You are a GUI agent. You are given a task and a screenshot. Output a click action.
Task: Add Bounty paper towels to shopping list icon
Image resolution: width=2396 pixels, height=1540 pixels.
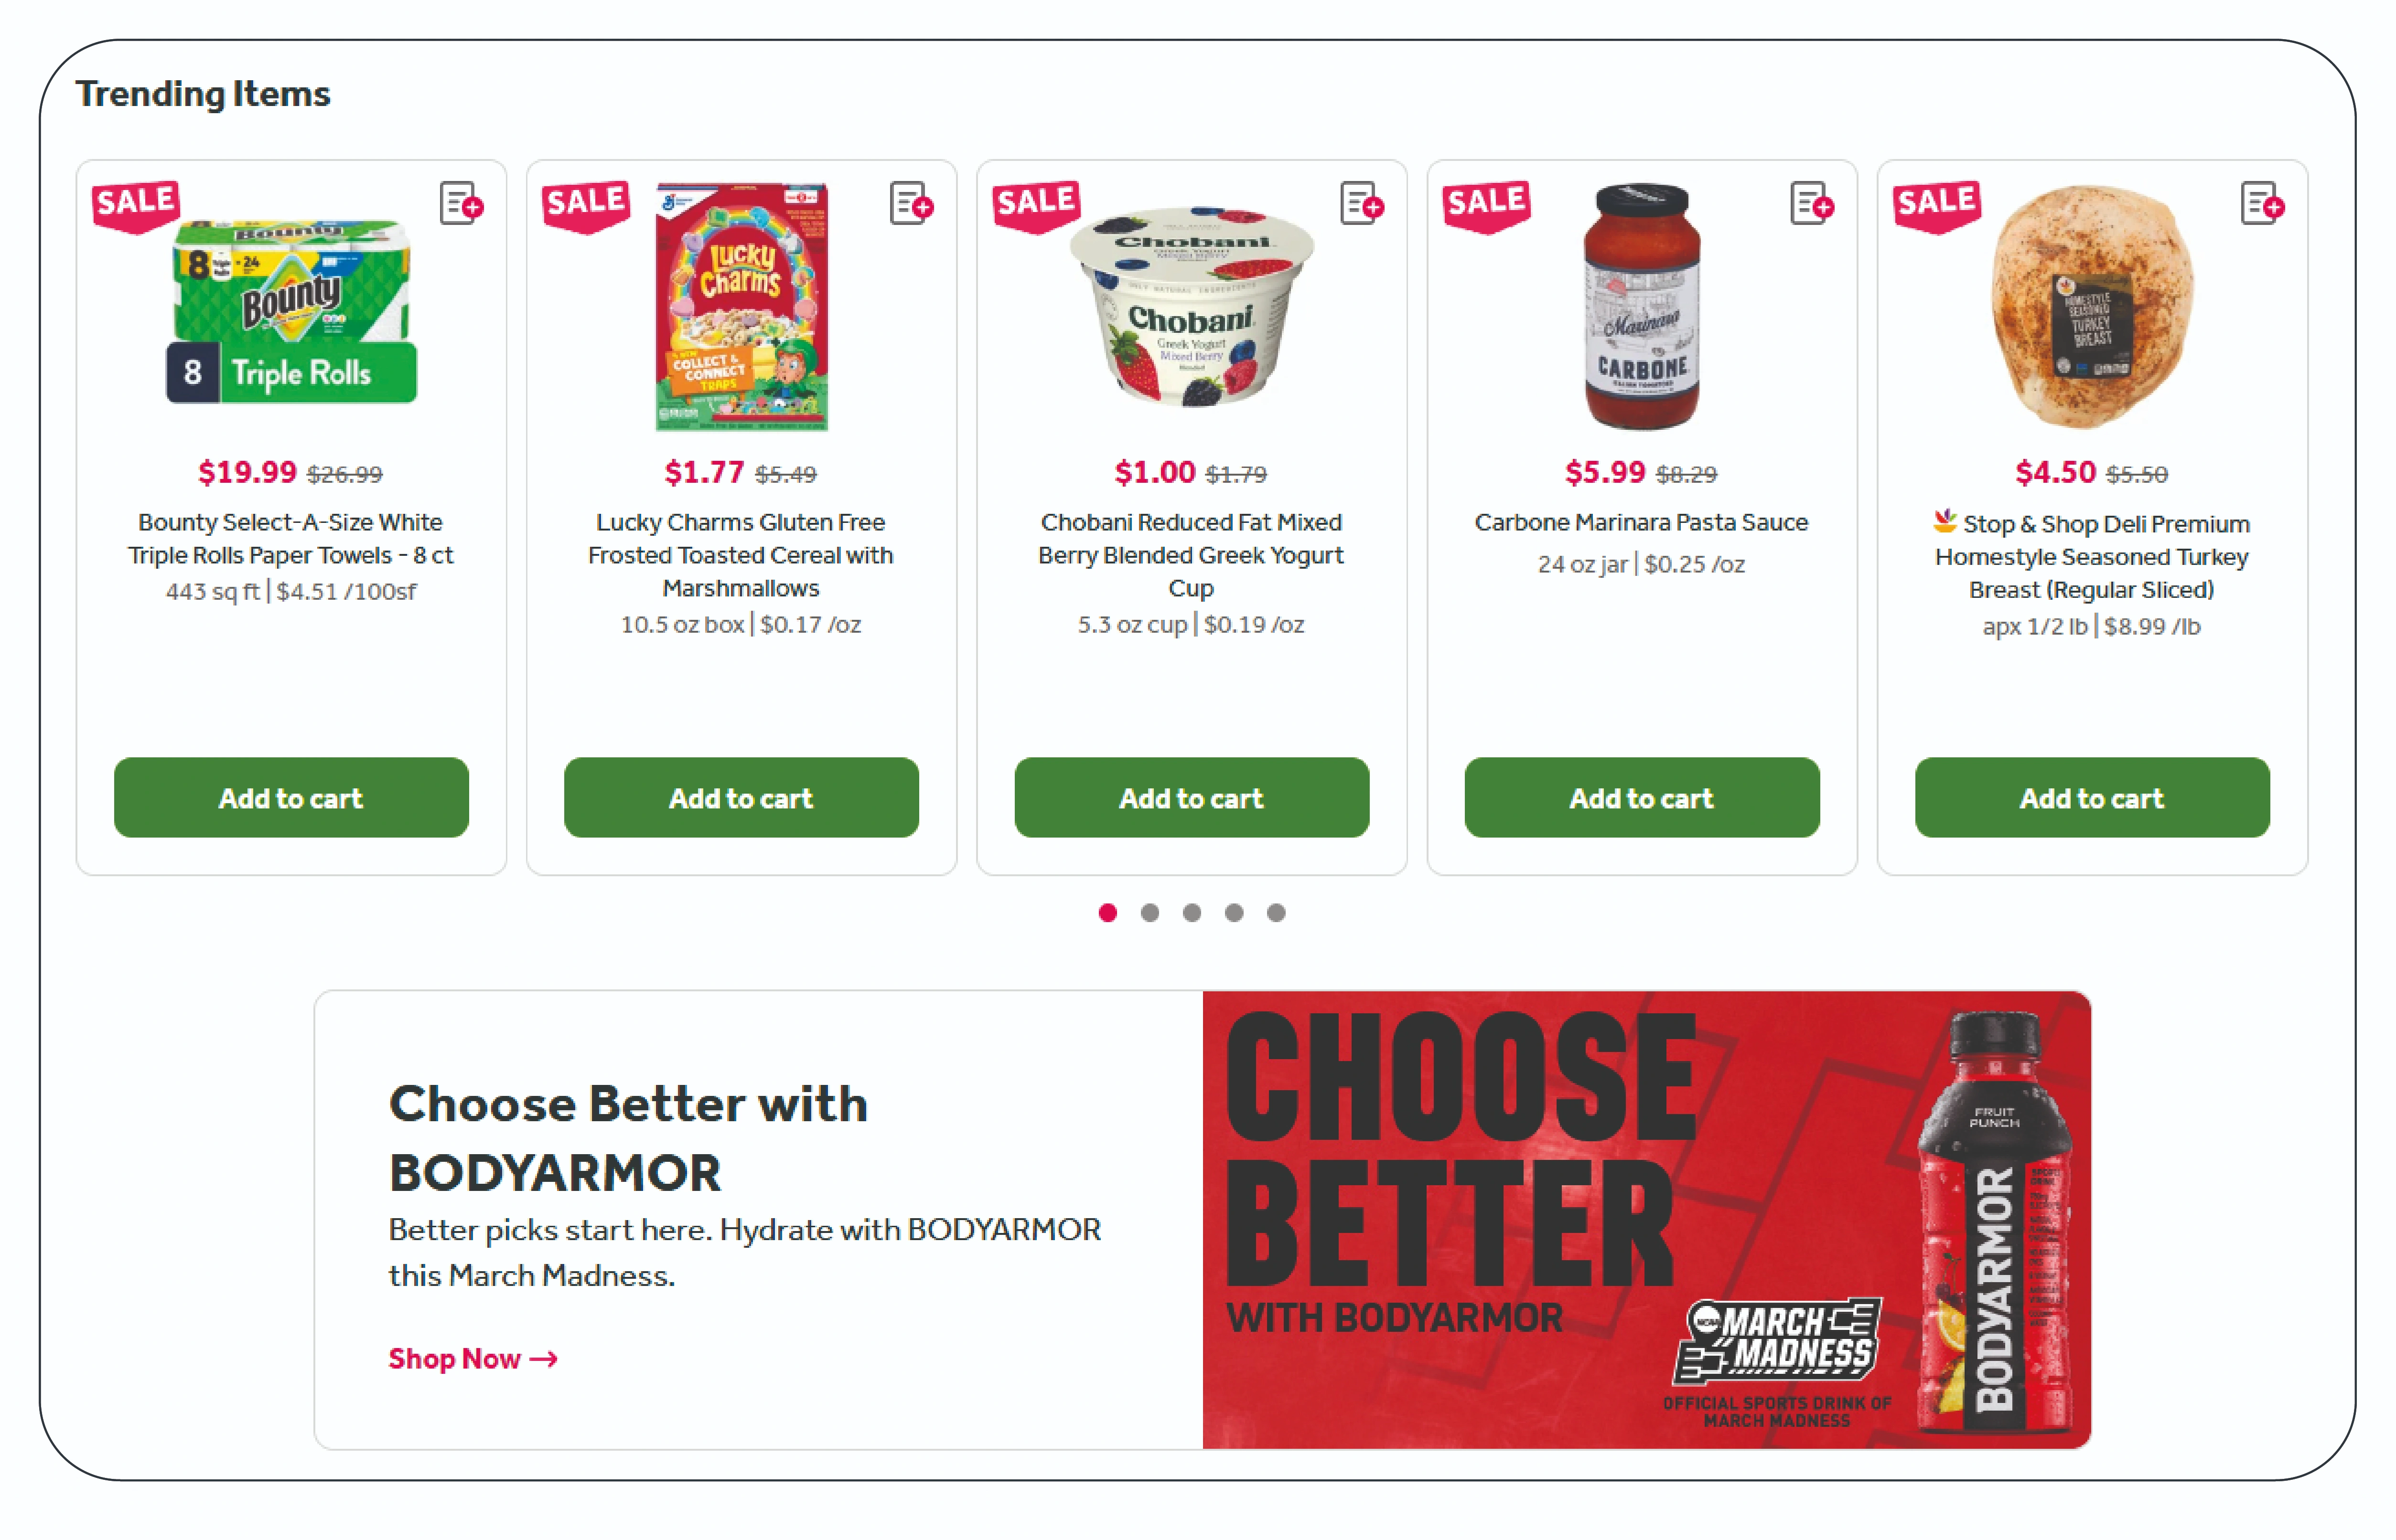(461, 204)
